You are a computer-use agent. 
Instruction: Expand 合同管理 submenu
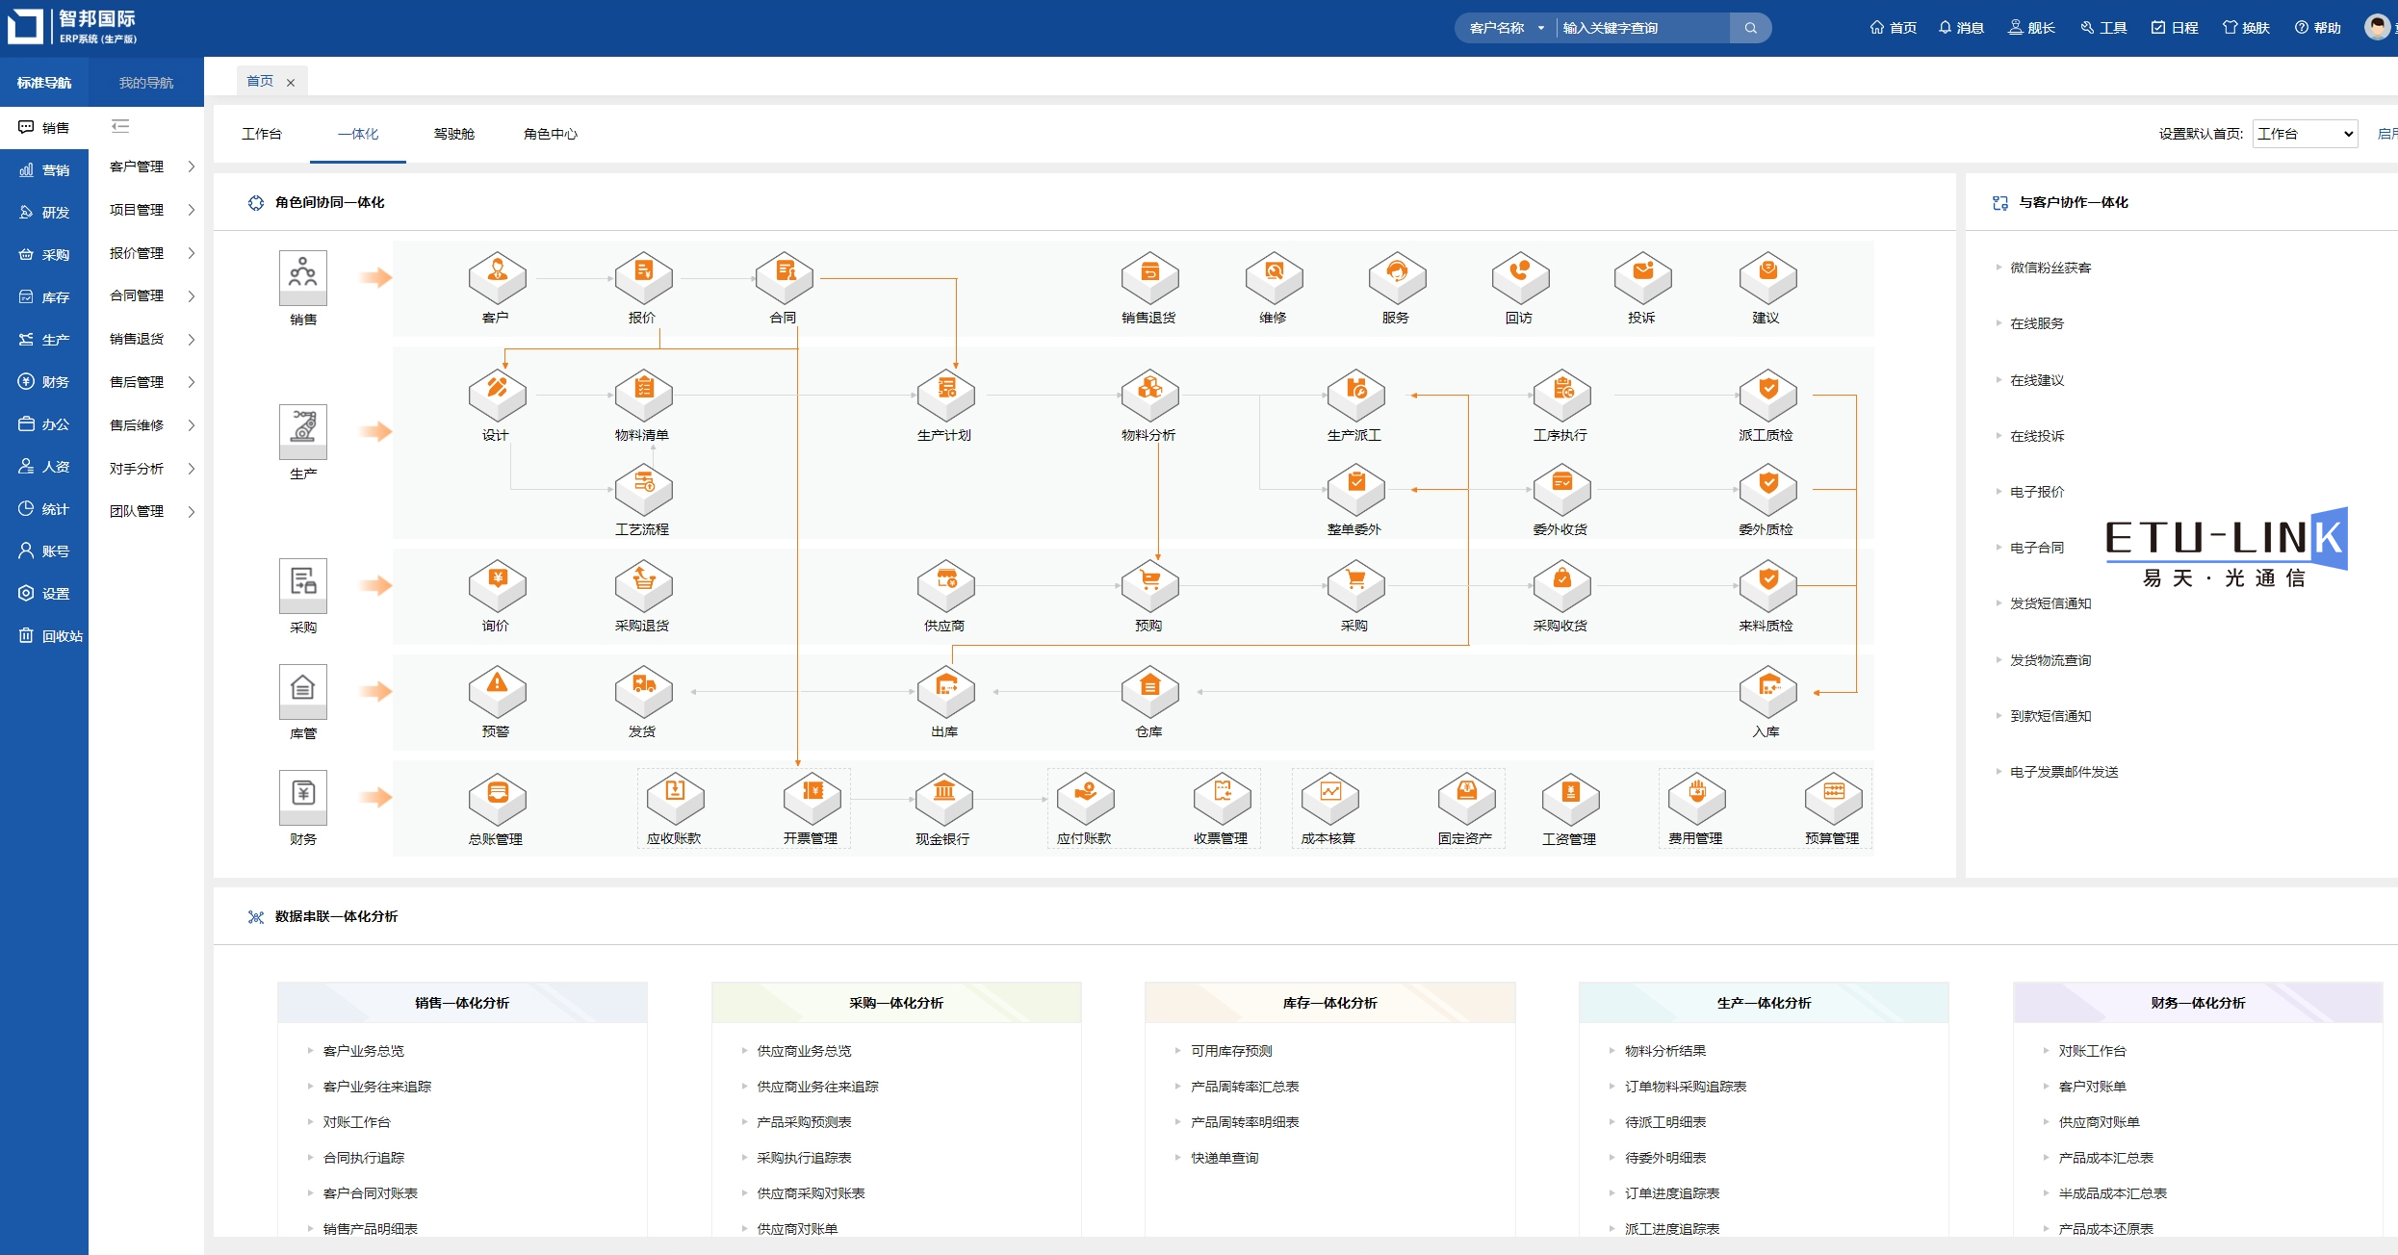tap(151, 295)
